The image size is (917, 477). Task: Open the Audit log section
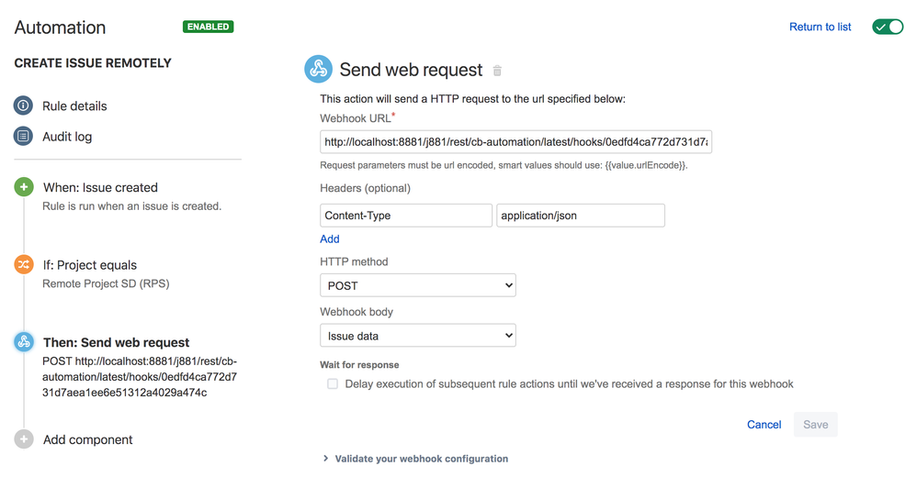[x=67, y=137]
